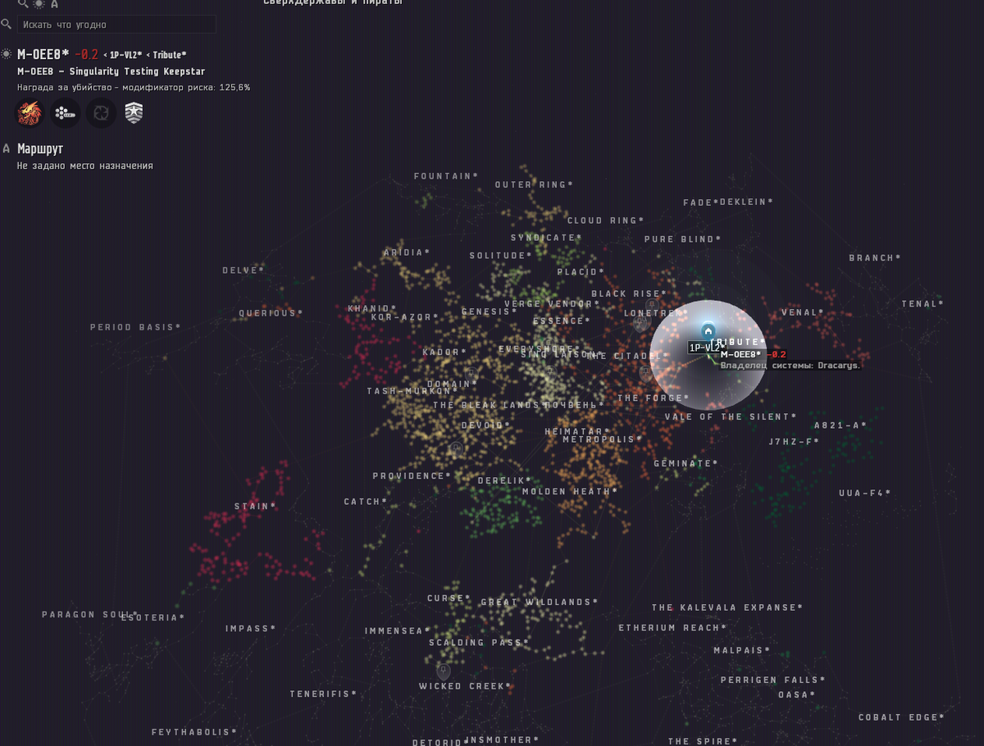
Task: Click the M-0EE8* system name heading
Action: (43, 54)
